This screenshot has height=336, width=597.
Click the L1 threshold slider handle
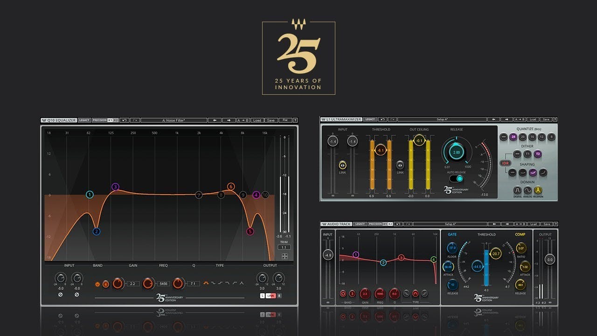point(380,150)
